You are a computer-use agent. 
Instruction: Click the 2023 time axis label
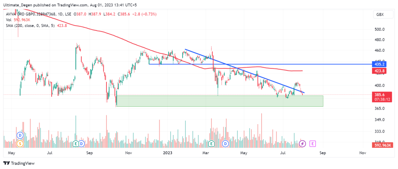168,153
